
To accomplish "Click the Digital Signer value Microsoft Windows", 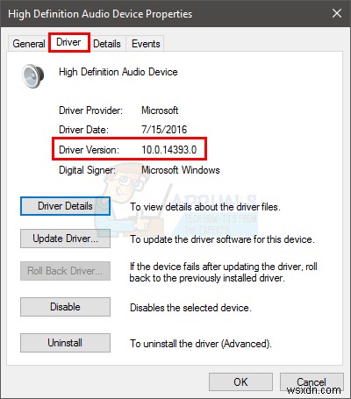I will [181, 170].
